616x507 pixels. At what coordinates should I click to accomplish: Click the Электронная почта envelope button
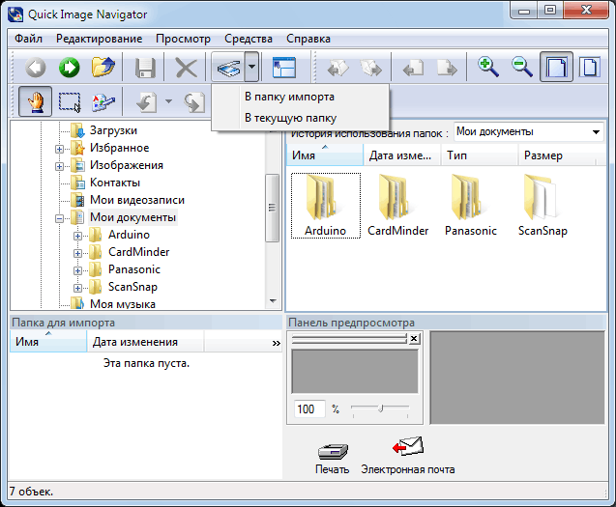[408, 456]
